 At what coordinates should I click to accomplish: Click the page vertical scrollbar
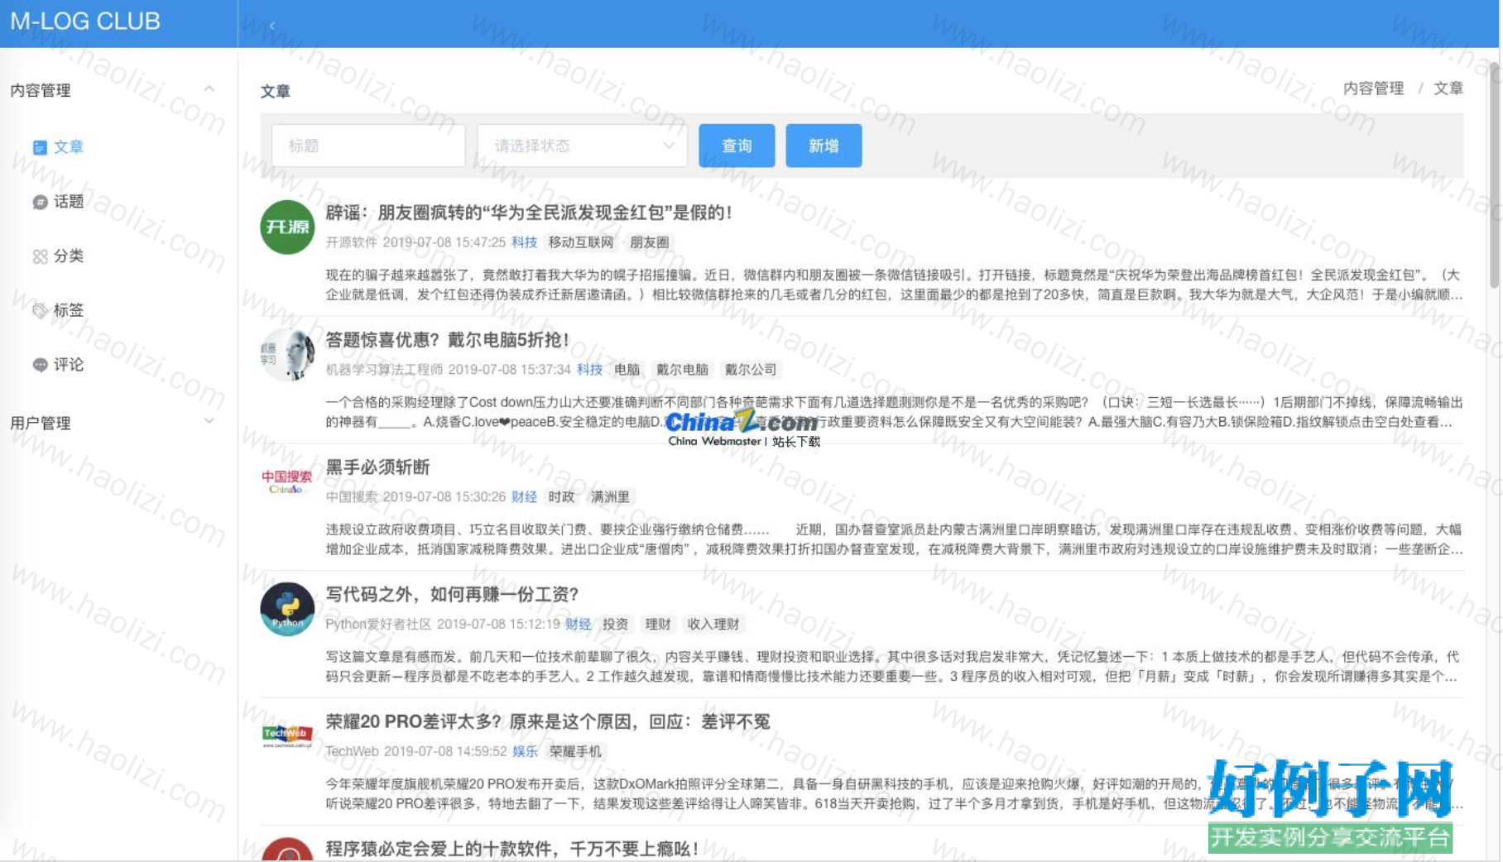tap(1495, 175)
